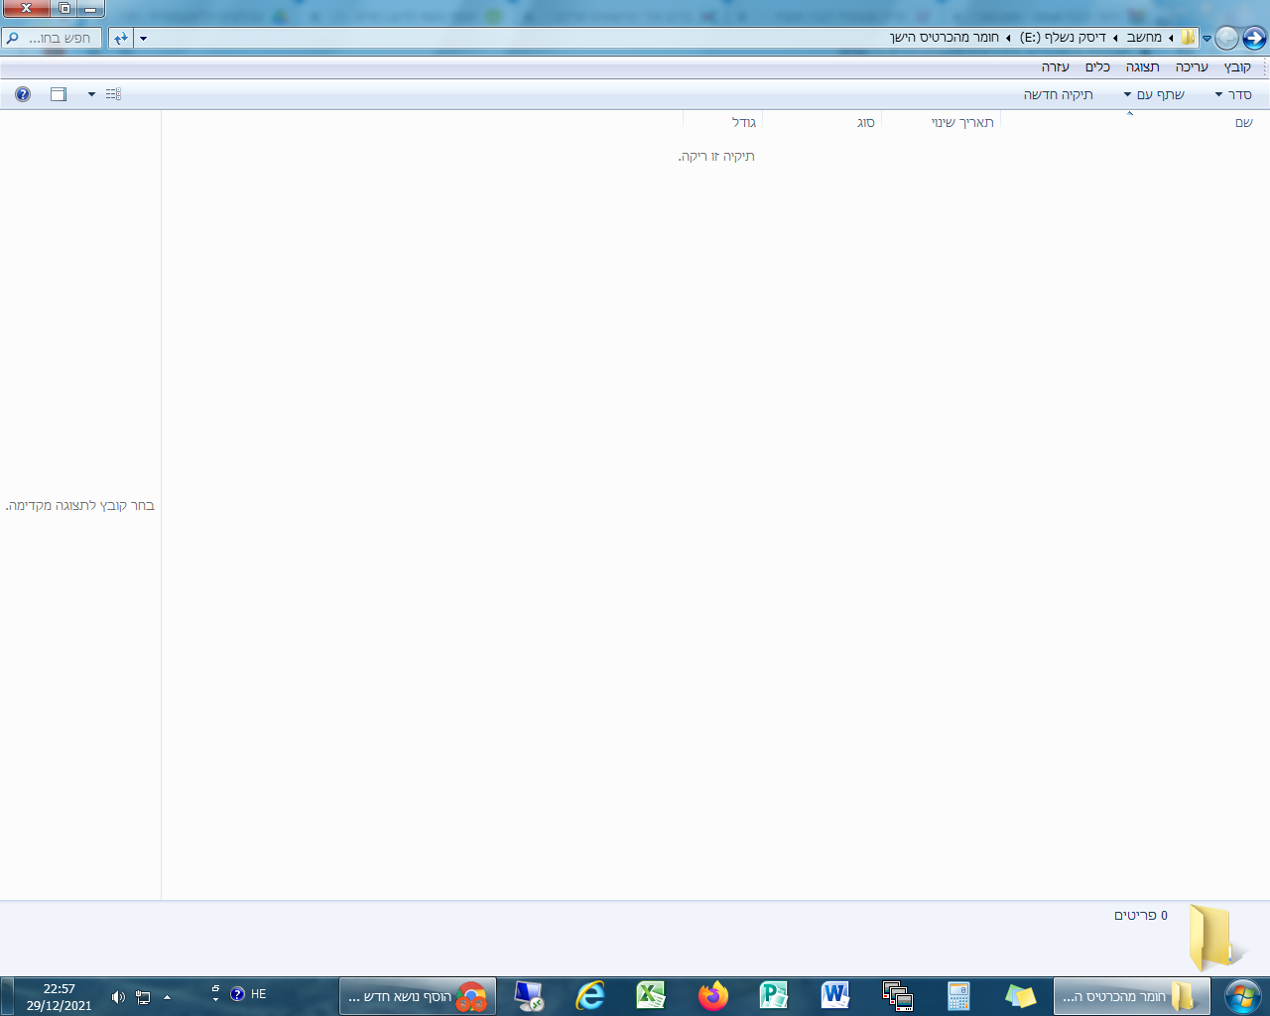Screen dimensions: 1270x1016
Task: Open the 'קובץ' menu
Action: click(x=1237, y=66)
